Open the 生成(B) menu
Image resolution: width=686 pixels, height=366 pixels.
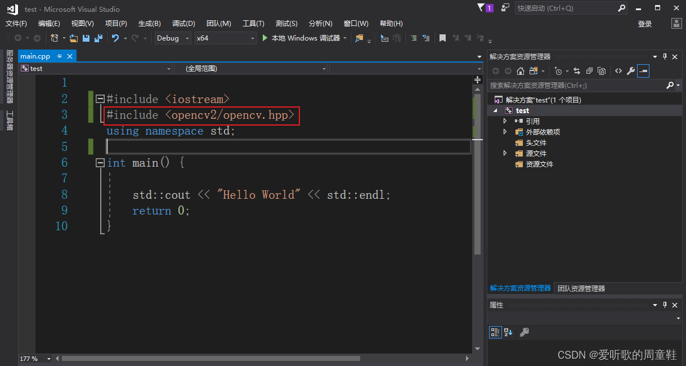(149, 24)
